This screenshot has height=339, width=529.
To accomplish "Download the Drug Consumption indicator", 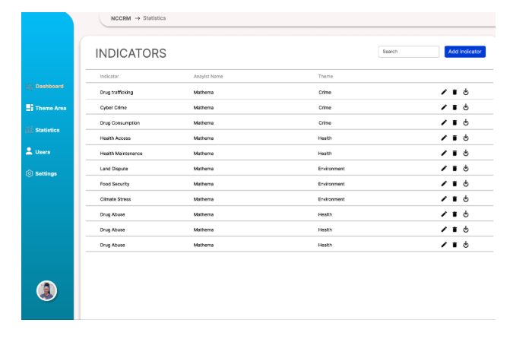I will (465, 122).
